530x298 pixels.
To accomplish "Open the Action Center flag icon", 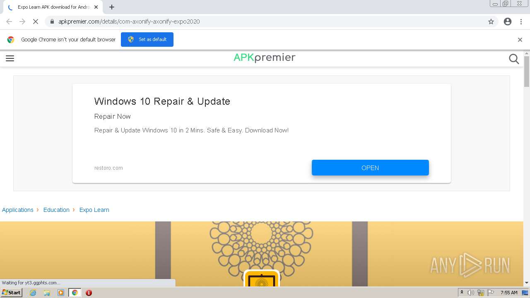I will pos(490,293).
